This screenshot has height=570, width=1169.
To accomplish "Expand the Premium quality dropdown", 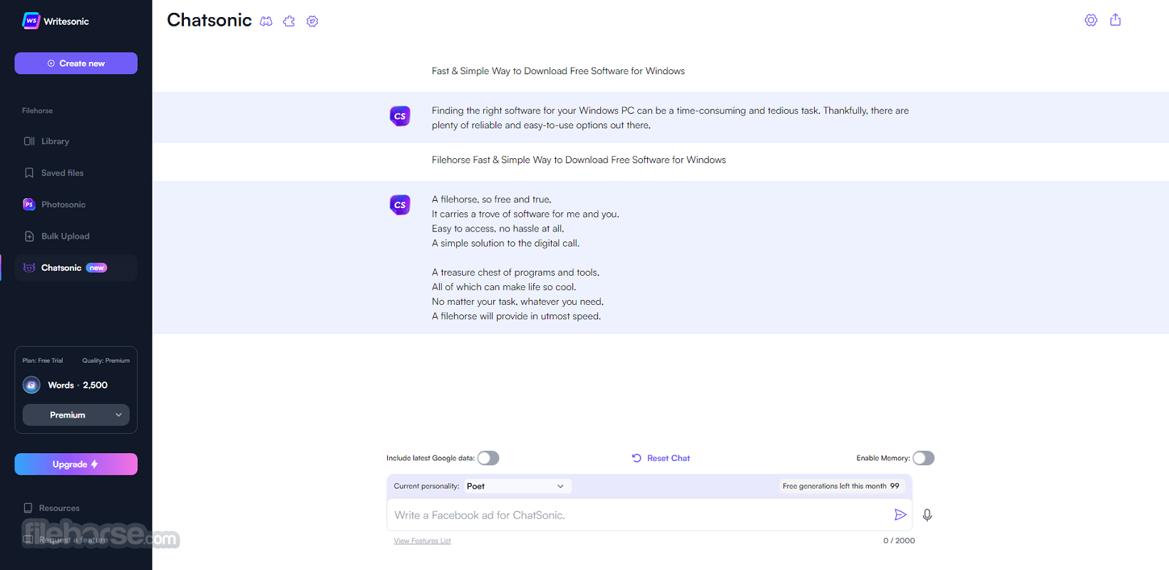I will [76, 415].
